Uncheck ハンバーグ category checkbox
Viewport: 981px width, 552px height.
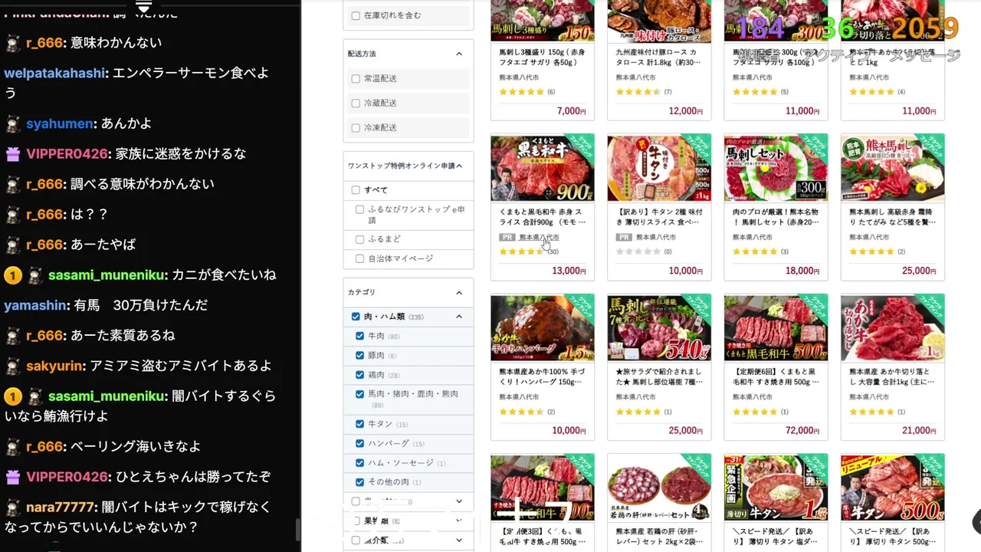coord(360,444)
